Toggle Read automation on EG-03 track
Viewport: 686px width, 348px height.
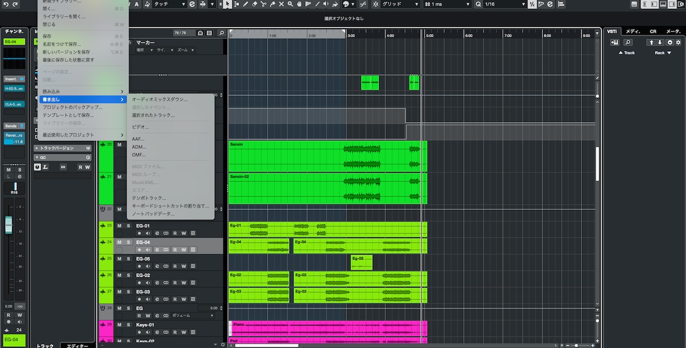pos(175,300)
